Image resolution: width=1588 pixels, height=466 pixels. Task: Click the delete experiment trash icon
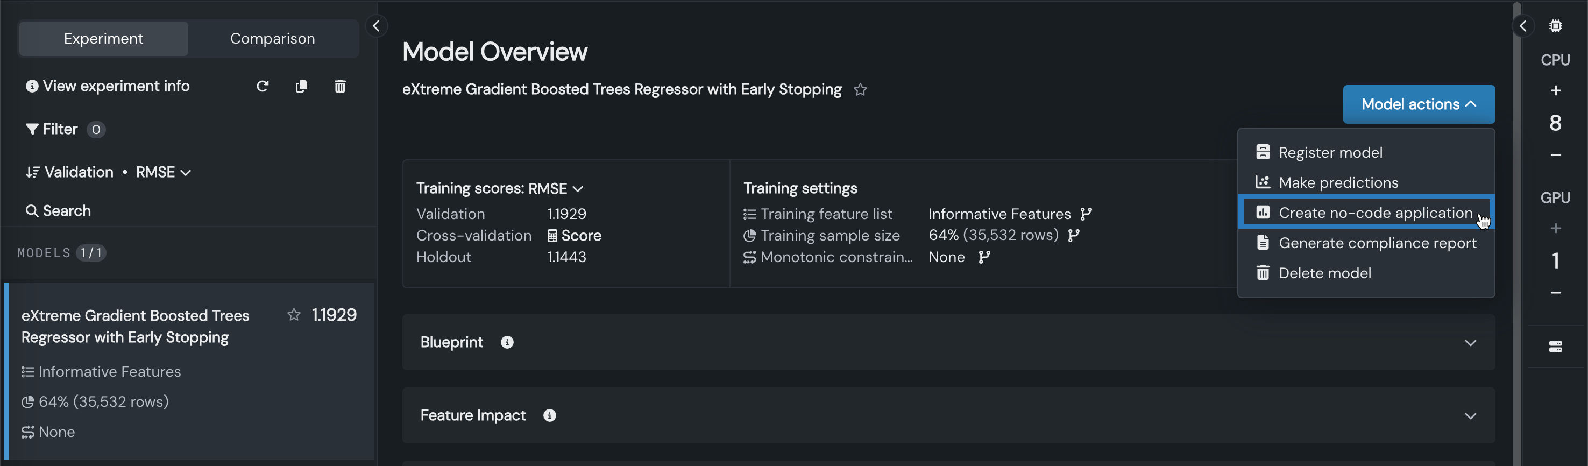click(x=339, y=86)
